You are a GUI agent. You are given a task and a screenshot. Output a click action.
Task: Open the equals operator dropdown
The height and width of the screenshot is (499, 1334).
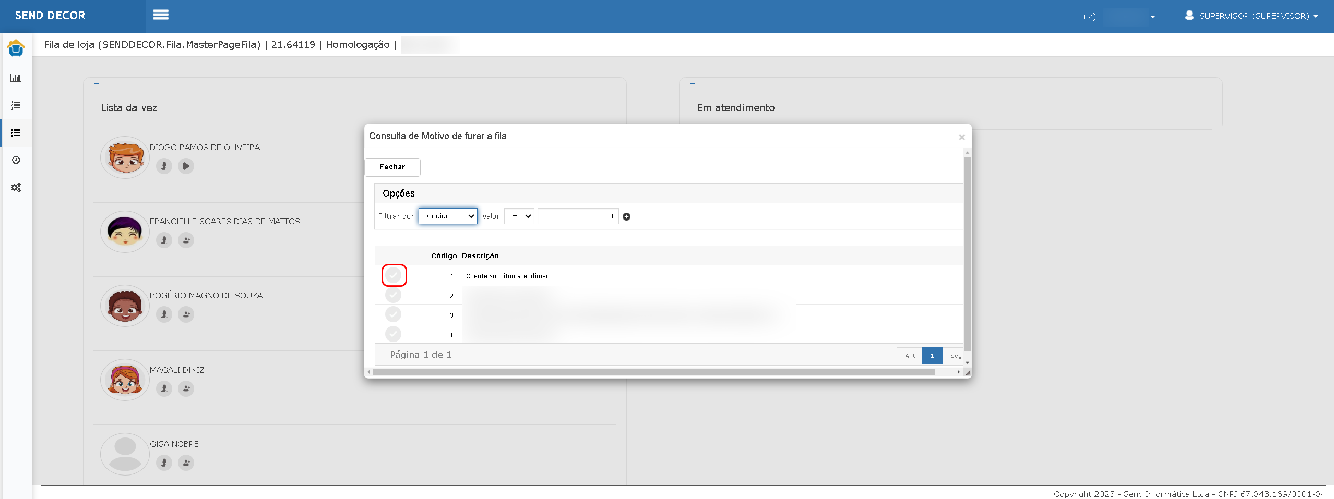pos(519,216)
